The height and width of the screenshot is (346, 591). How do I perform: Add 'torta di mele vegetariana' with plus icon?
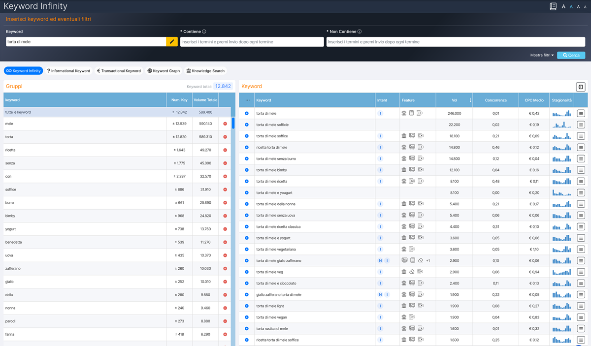tap(247, 249)
